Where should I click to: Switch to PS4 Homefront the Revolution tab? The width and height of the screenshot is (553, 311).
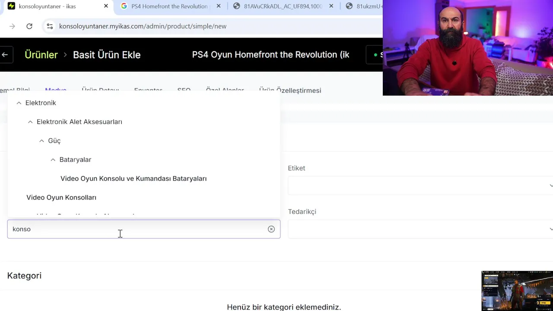coord(170,6)
